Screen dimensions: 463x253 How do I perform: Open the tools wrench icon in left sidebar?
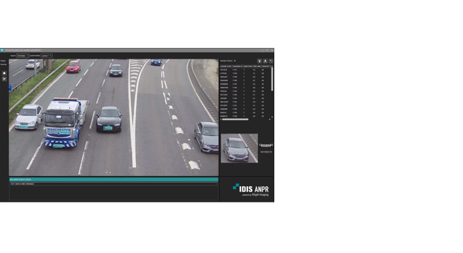[x=4, y=79]
